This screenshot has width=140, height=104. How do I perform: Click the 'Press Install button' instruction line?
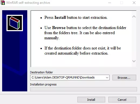coord(76,17)
